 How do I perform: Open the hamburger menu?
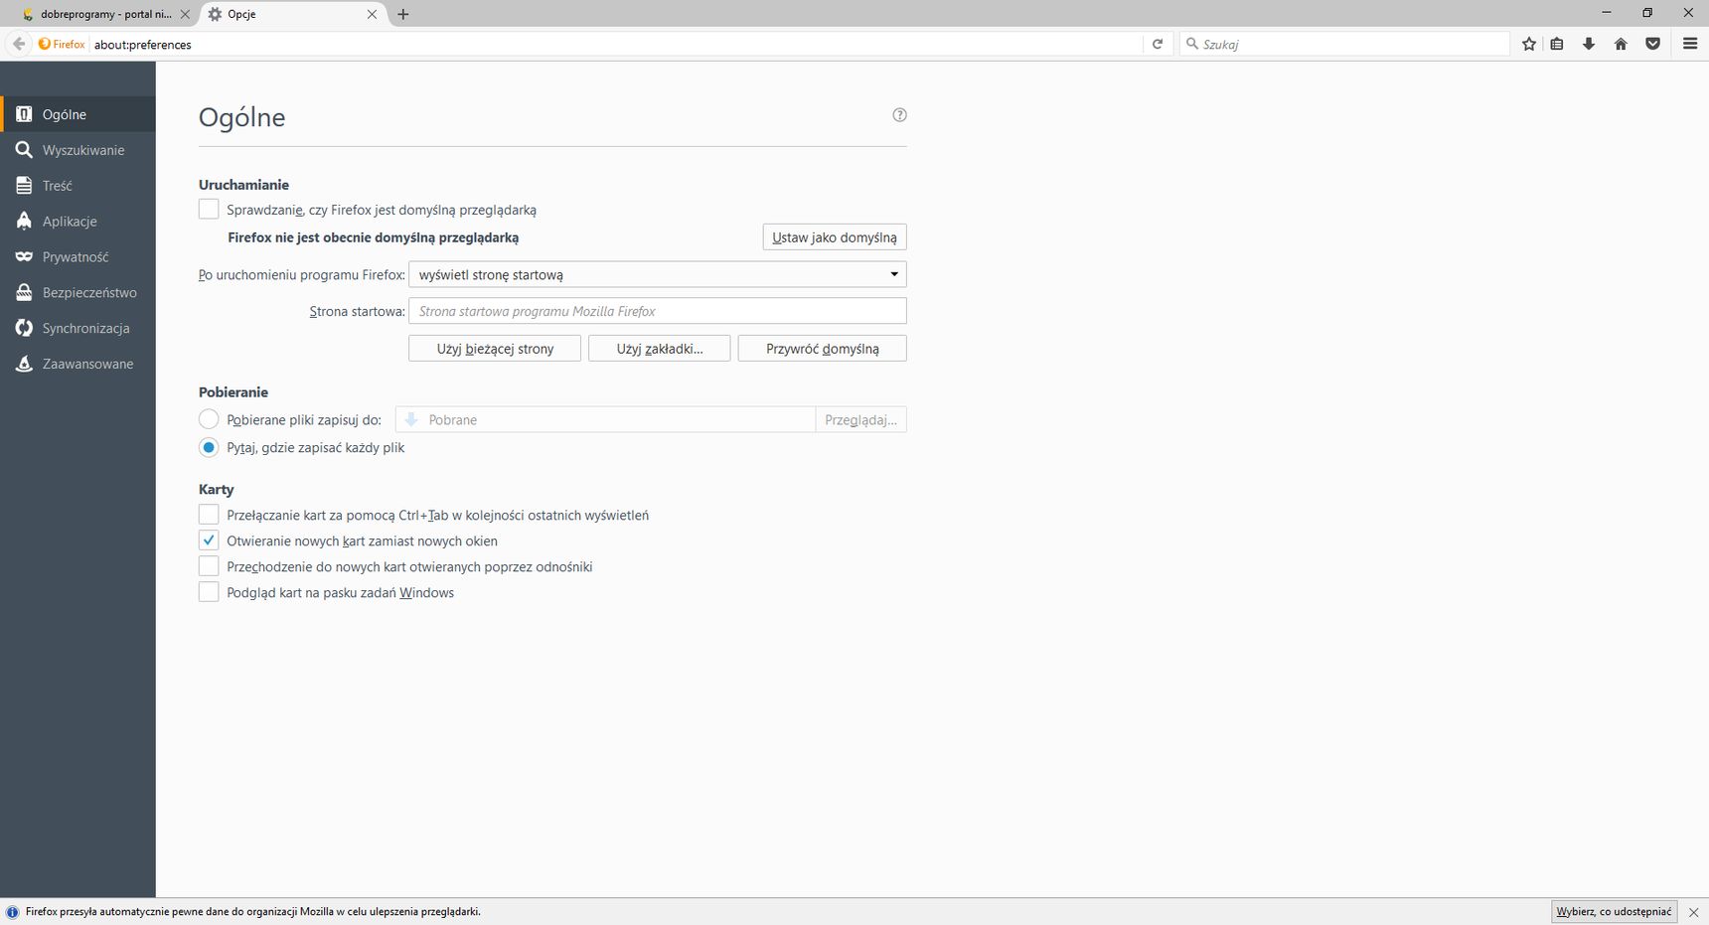click(x=1690, y=44)
